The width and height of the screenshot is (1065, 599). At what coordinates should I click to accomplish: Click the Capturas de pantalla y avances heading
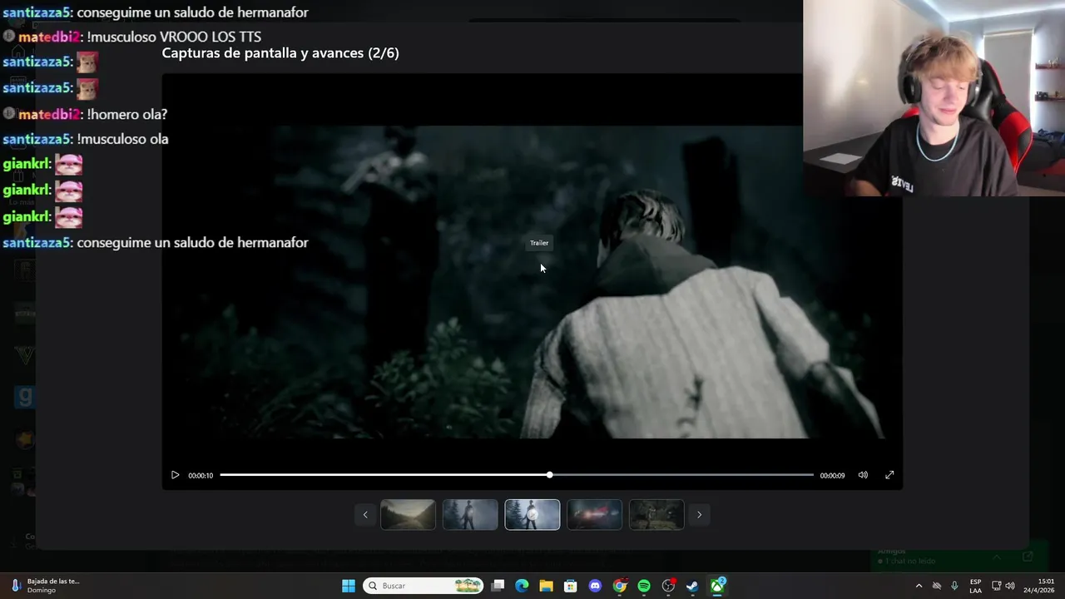coord(280,53)
